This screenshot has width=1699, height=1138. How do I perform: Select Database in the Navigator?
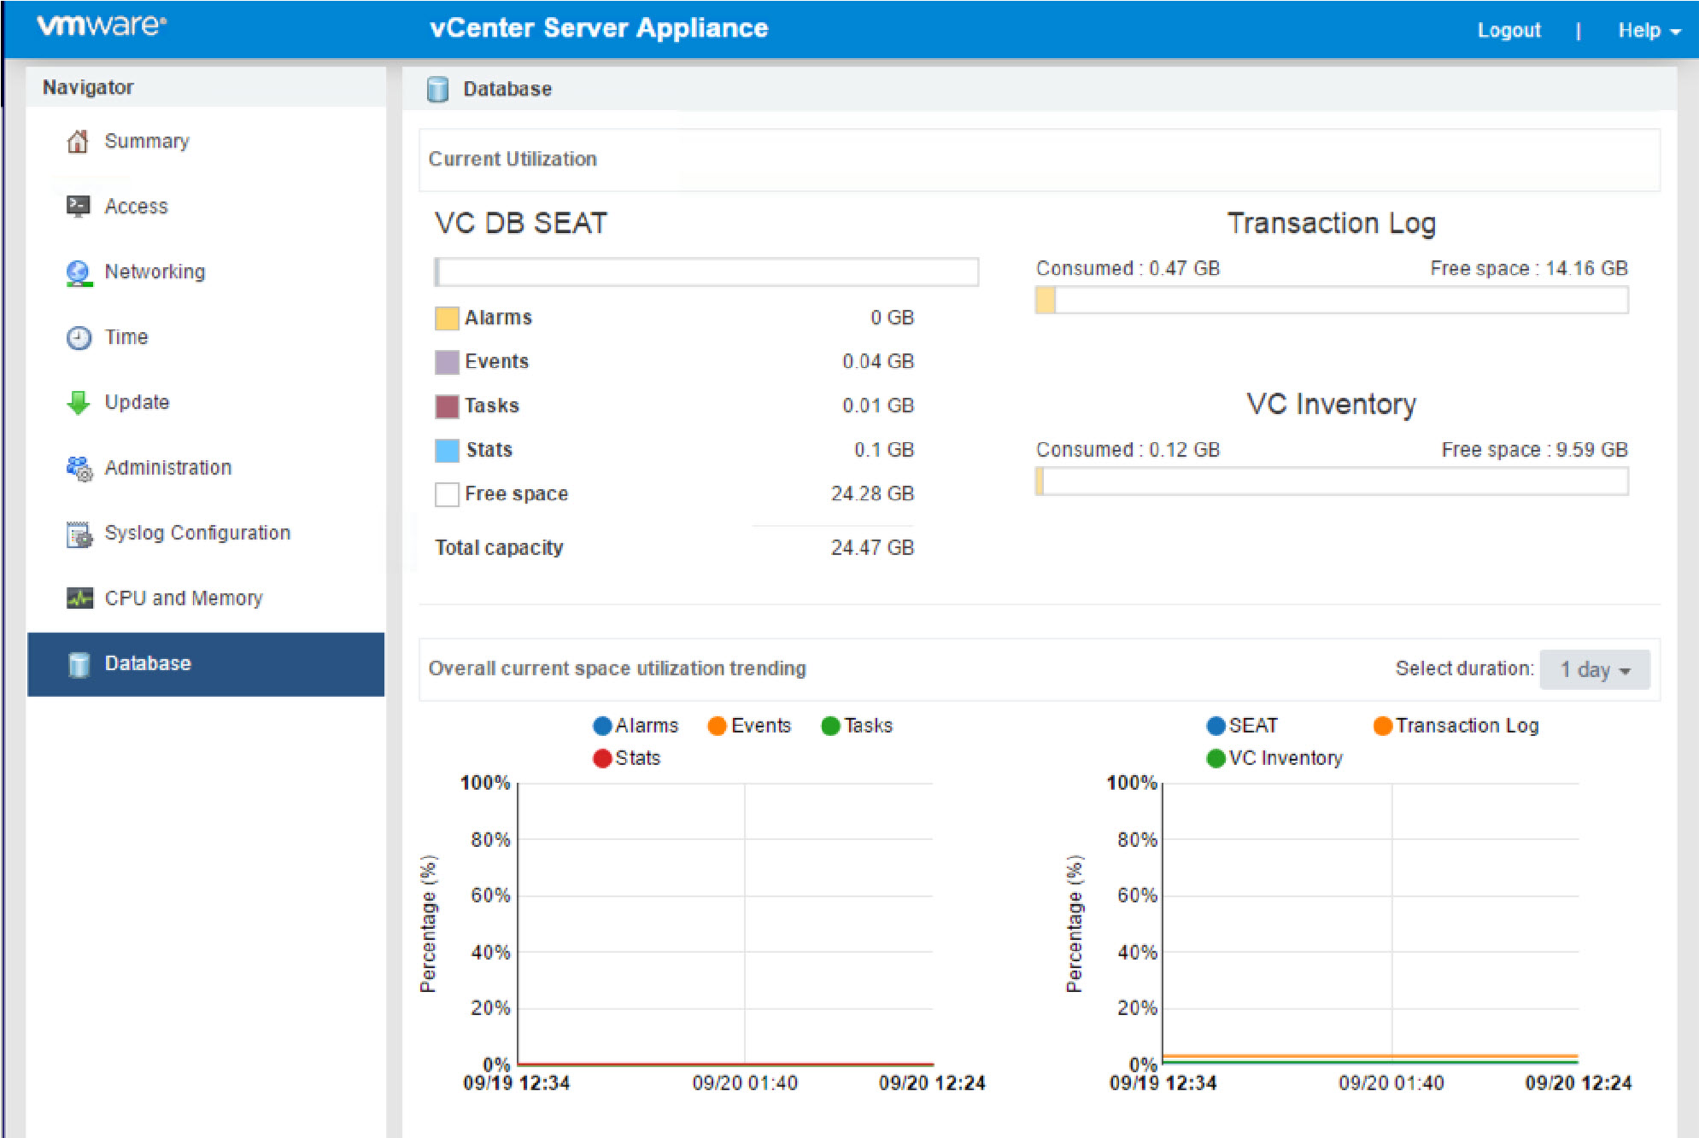point(147,663)
